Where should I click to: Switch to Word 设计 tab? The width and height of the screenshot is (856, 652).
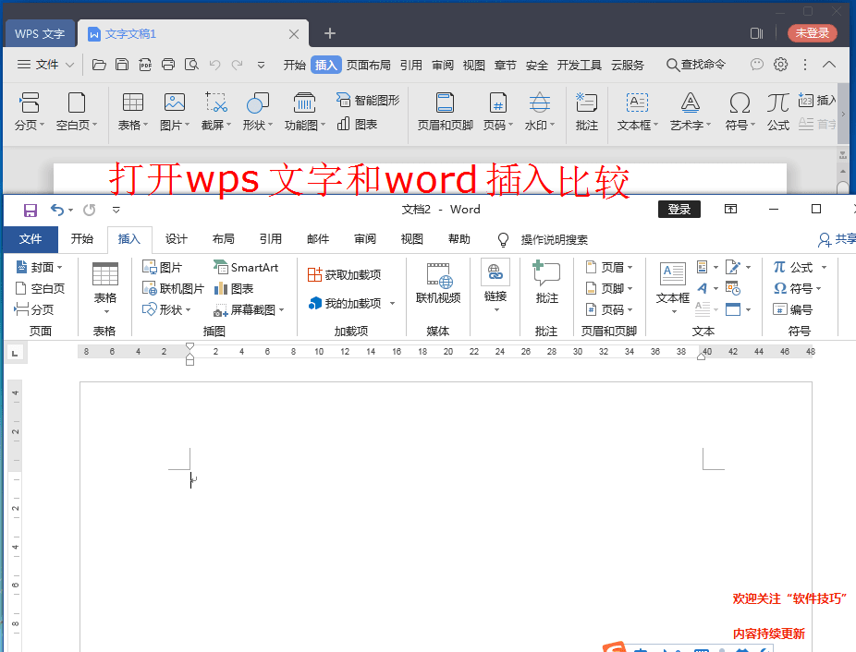tap(177, 239)
